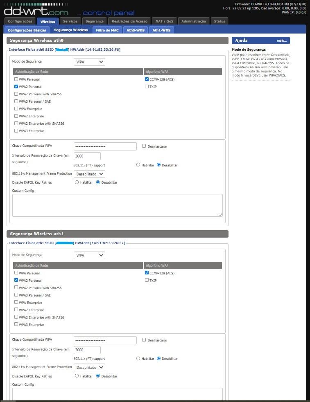Select Desabilitar for ath1 Disable EAPOL Key Retries
Image resolution: width=310 pixels, height=402 pixels.
(98, 376)
